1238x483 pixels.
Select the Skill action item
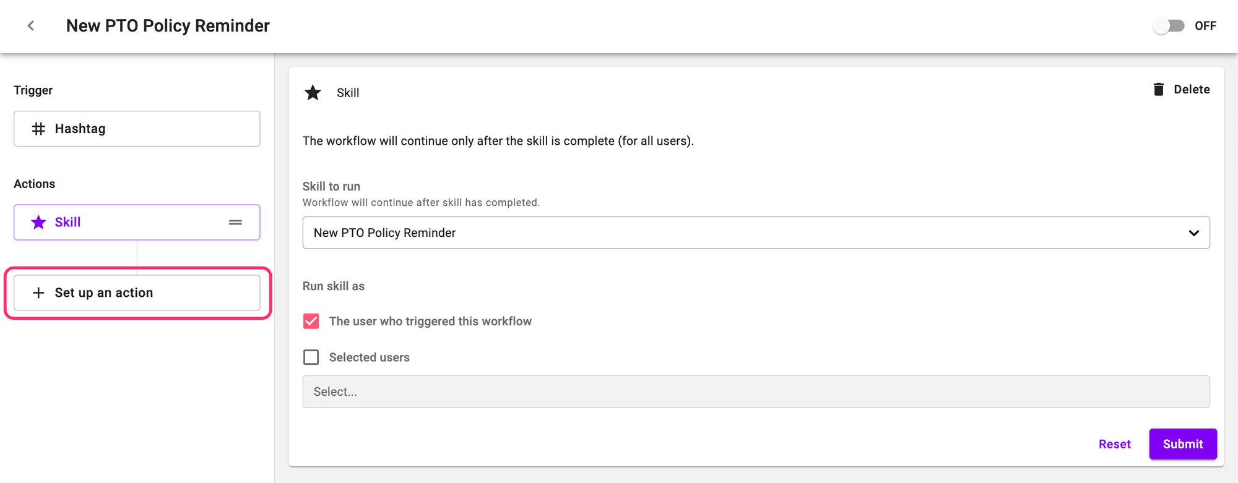[x=137, y=222]
